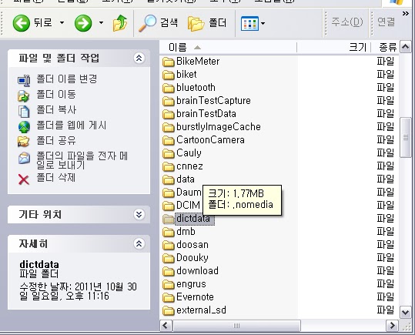415x335 pixels.
Task: Click the green forward arrow button
Action: click(83, 23)
